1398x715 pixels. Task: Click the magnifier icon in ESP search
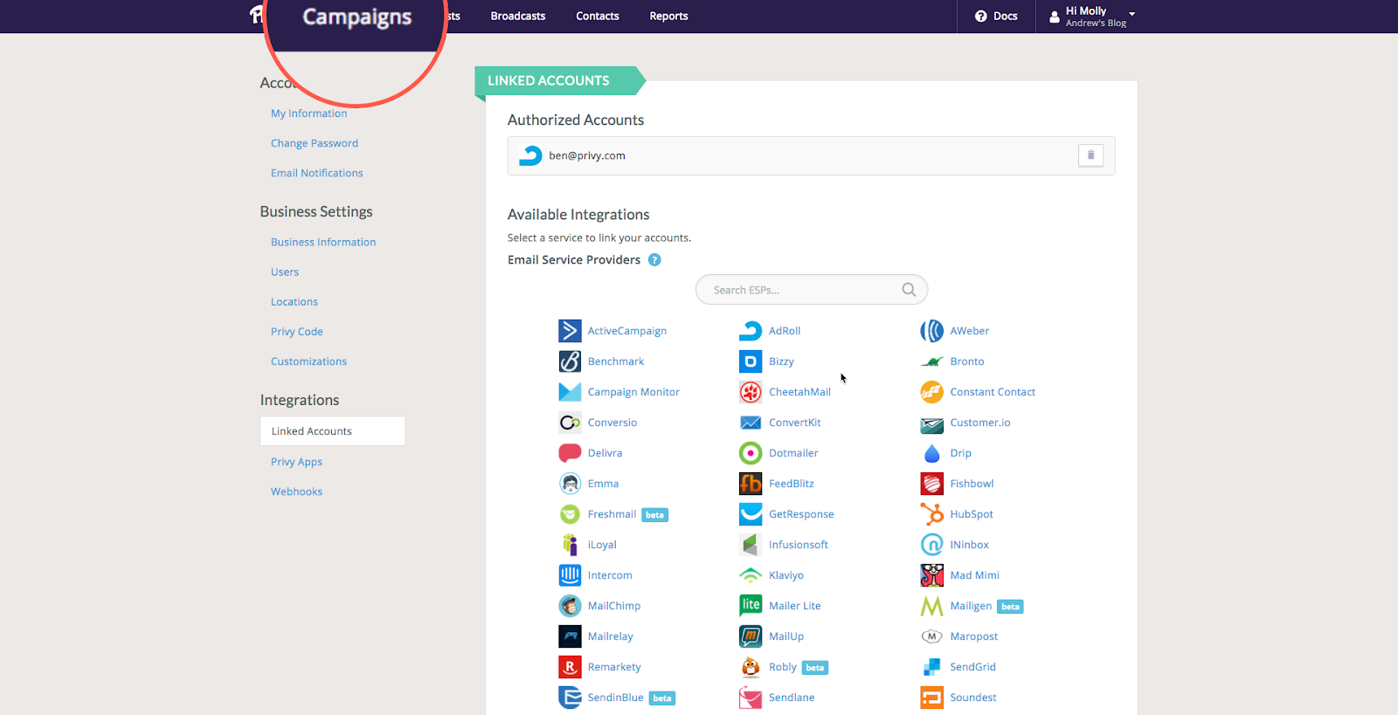[909, 290]
